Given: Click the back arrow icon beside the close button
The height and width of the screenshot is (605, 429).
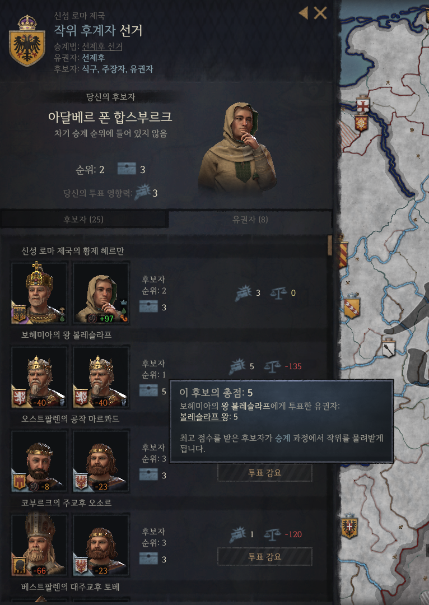Looking at the screenshot, I should point(304,13).
